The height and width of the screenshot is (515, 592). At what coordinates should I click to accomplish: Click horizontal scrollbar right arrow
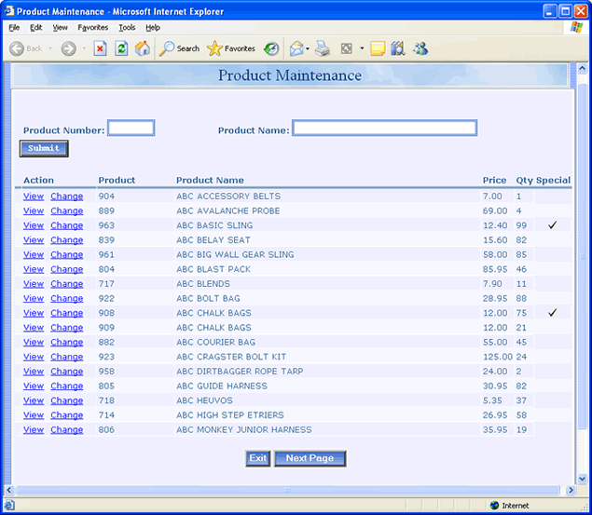[x=571, y=490]
